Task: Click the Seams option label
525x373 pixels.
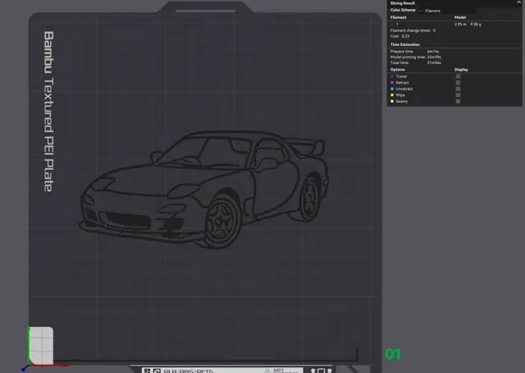Action: point(401,102)
